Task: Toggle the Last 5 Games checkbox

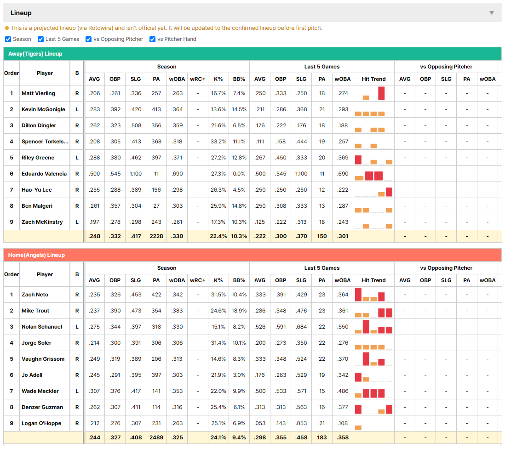Action: click(40, 39)
